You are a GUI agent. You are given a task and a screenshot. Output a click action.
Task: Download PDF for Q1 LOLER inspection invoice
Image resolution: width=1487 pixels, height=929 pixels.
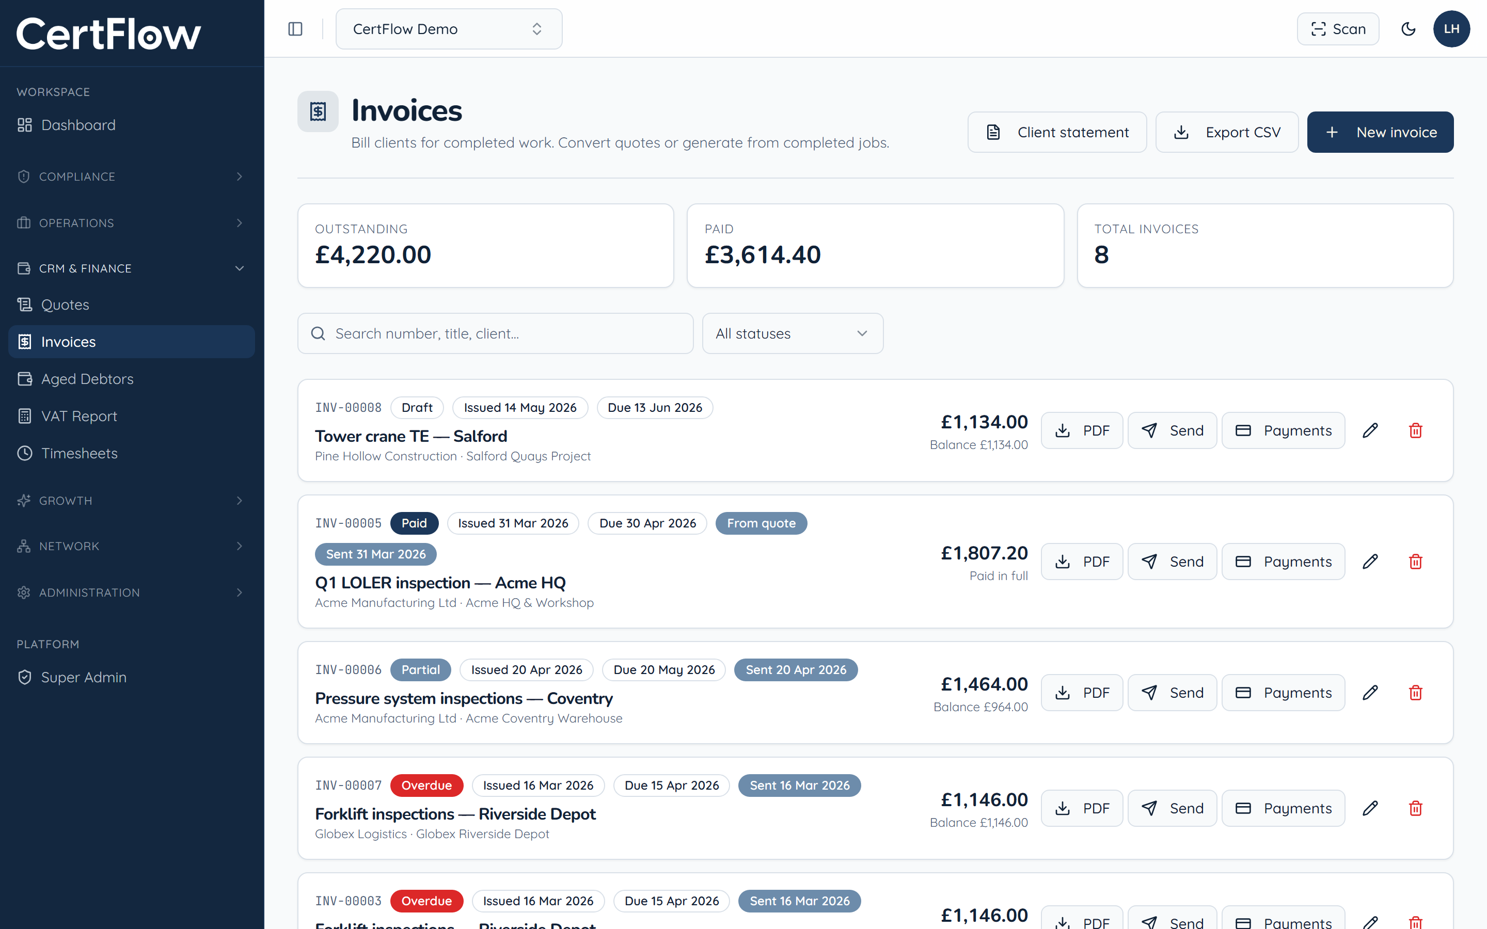coord(1082,562)
